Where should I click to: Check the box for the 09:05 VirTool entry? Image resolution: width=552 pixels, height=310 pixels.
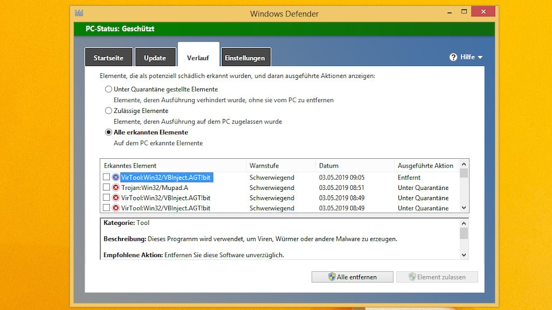[107, 177]
